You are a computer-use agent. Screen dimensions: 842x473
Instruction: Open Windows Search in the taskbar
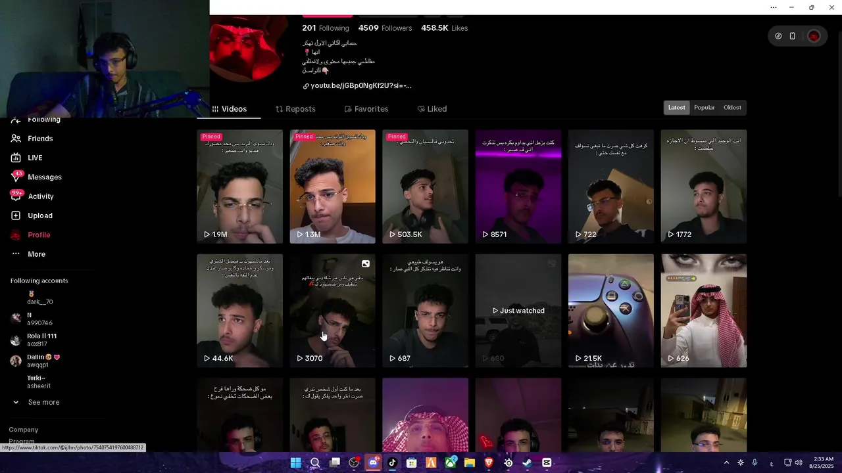[x=315, y=462]
